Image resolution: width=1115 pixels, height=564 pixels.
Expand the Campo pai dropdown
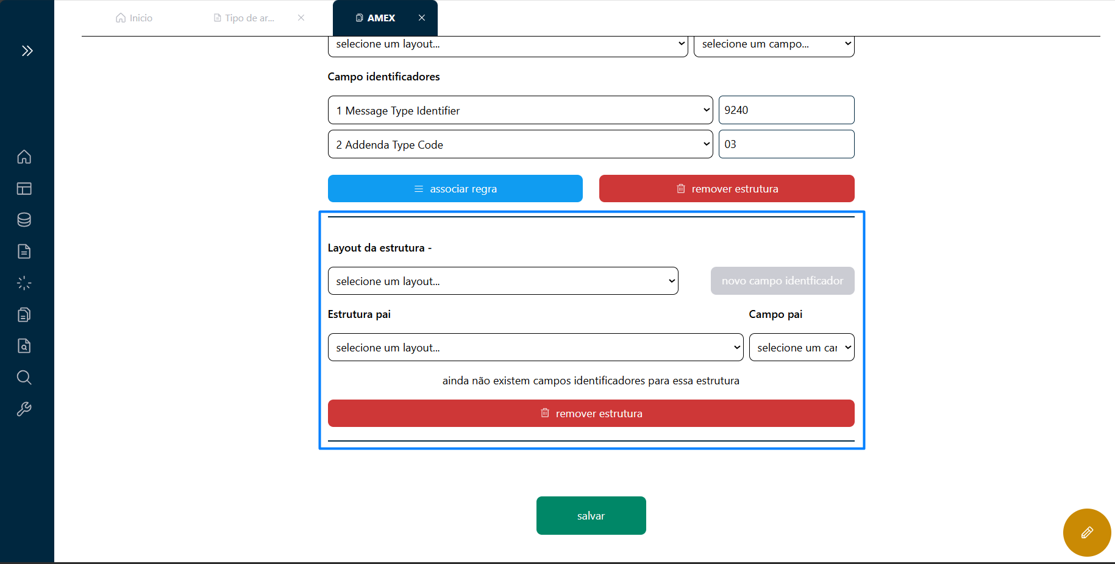pos(801,347)
